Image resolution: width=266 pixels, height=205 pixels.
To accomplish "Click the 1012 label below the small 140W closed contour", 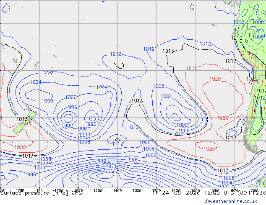I will tap(118, 144).
